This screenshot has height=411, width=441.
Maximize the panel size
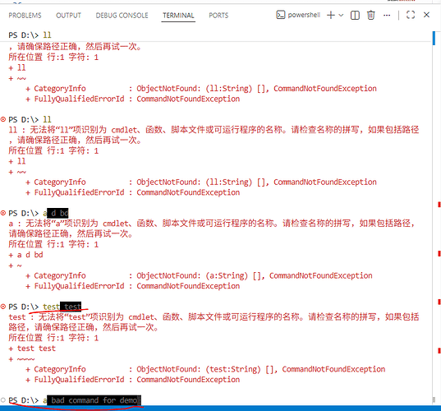411,15
